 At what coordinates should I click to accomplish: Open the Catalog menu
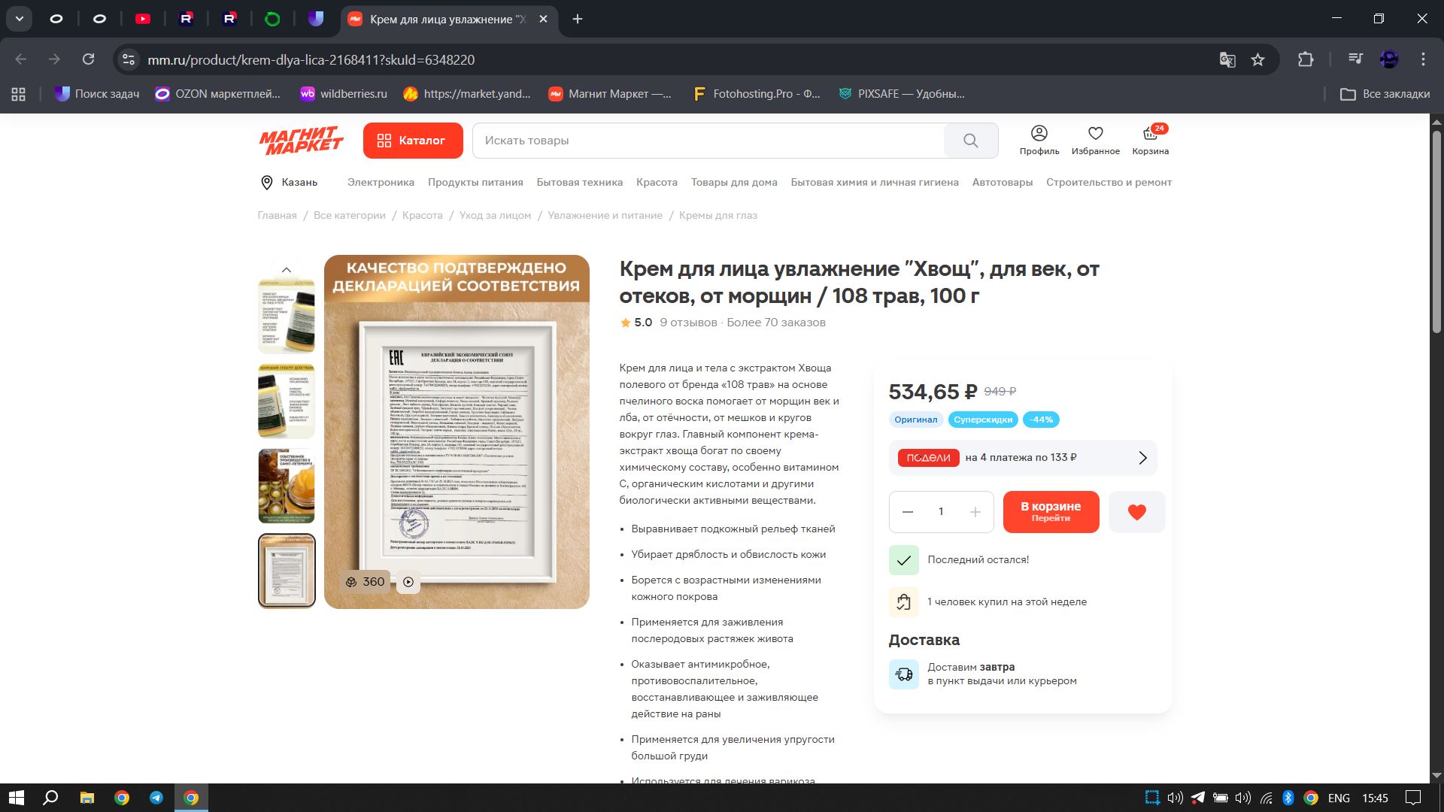tap(412, 141)
